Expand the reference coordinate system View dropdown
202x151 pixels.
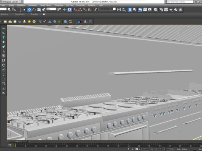(x=51, y=9)
